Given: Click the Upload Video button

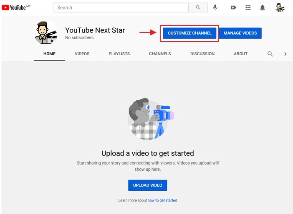Looking at the screenshot, I should point(148,185).
